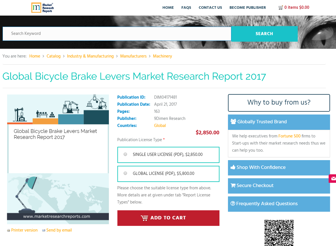336x246 pixels.
Task: Click the people icon on Globally Trusted Brand
Action: [233, 121]
